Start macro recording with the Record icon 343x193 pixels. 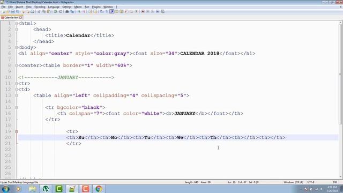(143, 11)
